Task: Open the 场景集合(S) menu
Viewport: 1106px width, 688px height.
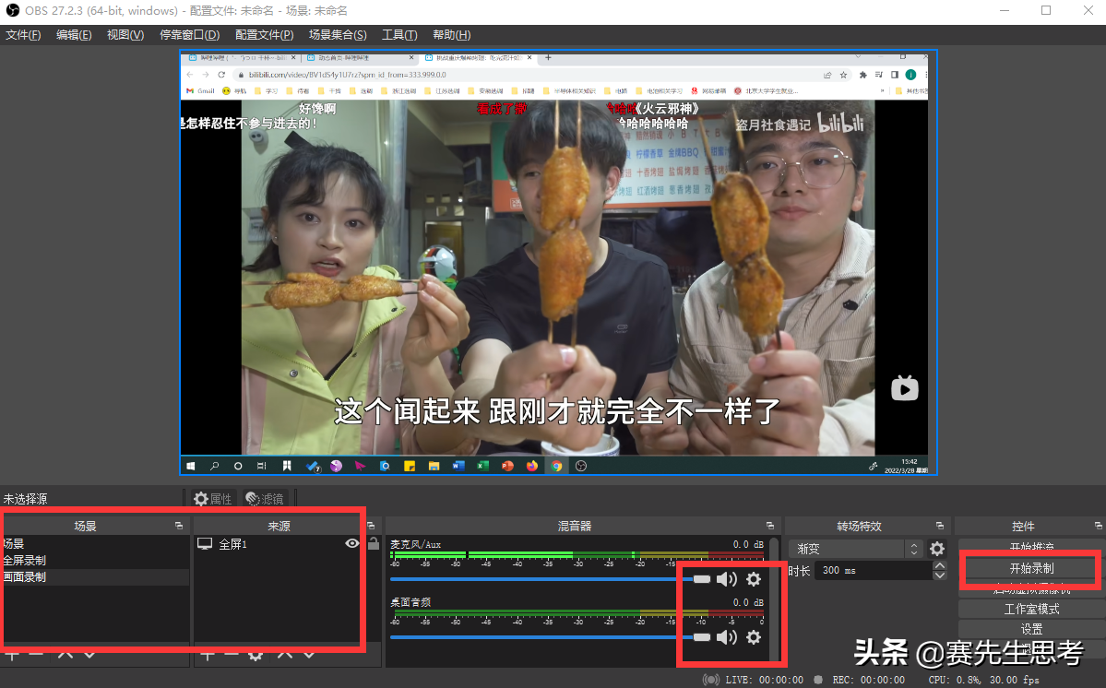Action: click(x=338, y=34)
